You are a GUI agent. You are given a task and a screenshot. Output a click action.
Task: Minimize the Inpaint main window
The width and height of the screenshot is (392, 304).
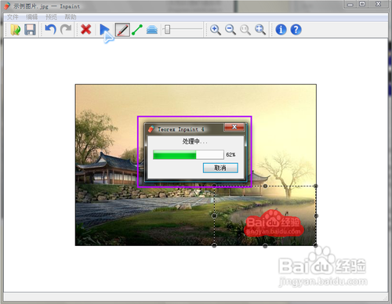pyautogui.click(x=350, y=4)
